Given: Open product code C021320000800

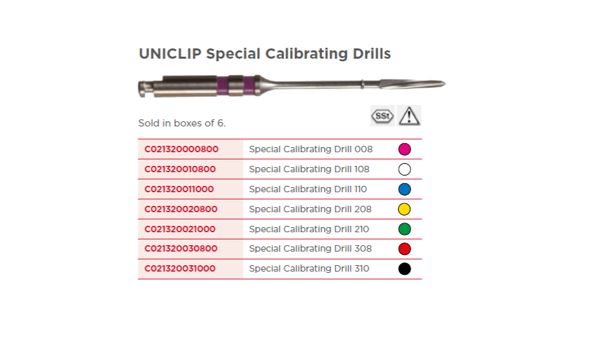Looking at the screenshot, I should 181,149.
